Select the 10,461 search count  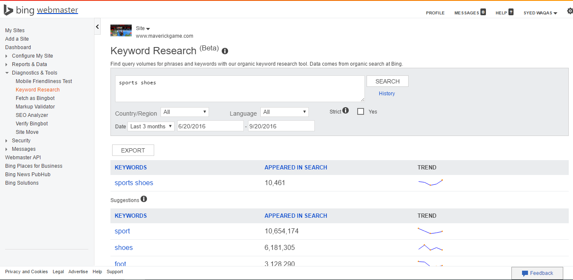pyautogui.click(x=275, y=183)
